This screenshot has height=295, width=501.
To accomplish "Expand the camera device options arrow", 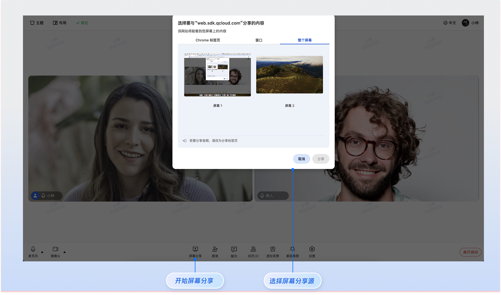I will [65, 252].
